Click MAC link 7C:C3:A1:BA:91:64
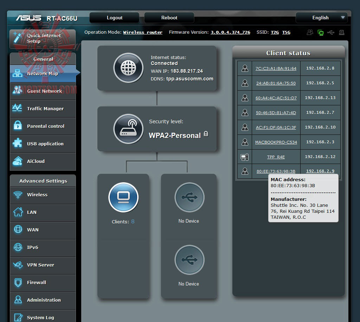The image size is (360, 322). pyautogui.click(x=276, y=68)
